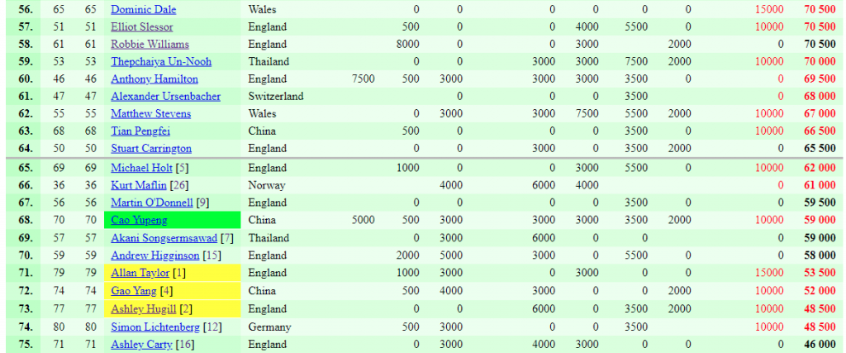This screenshot has height=353, width=846.
Task: Click Simon Lichtenberg link
Action: click(155, 327)
